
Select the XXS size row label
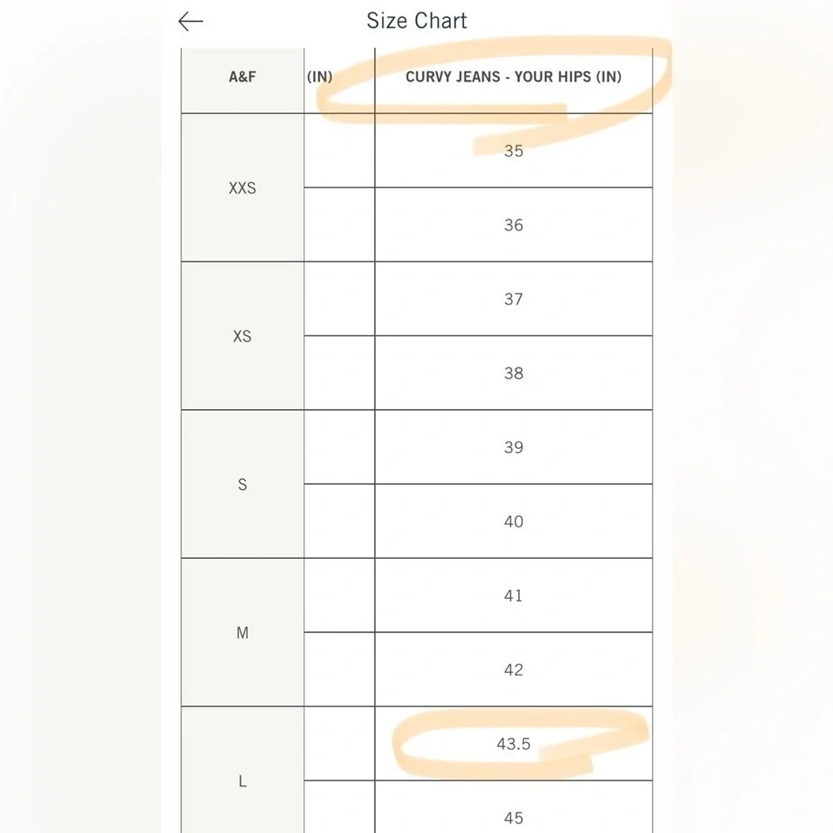pyautogui.click(x=242, y=188)
